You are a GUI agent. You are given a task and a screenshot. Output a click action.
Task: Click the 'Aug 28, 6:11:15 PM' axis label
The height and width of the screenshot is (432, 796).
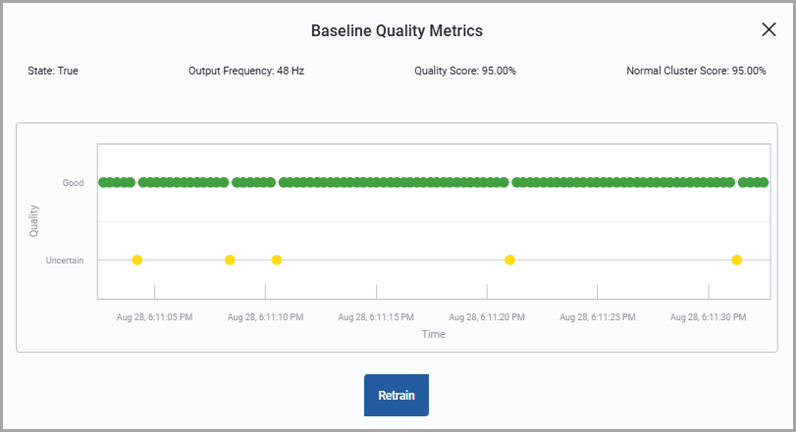(376, 317)
